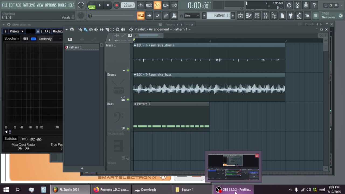Open the OPTIONS menu

coord(51,5)
